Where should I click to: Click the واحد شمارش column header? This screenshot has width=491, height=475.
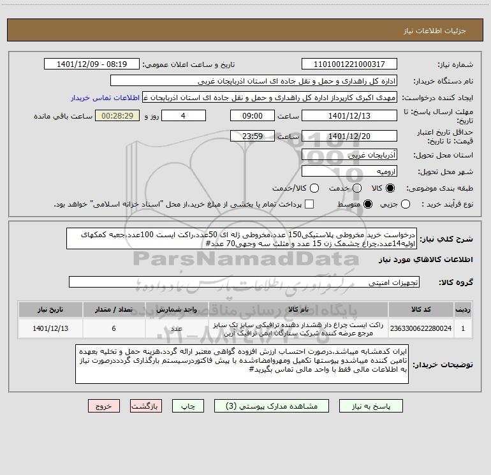click(177, 309)
